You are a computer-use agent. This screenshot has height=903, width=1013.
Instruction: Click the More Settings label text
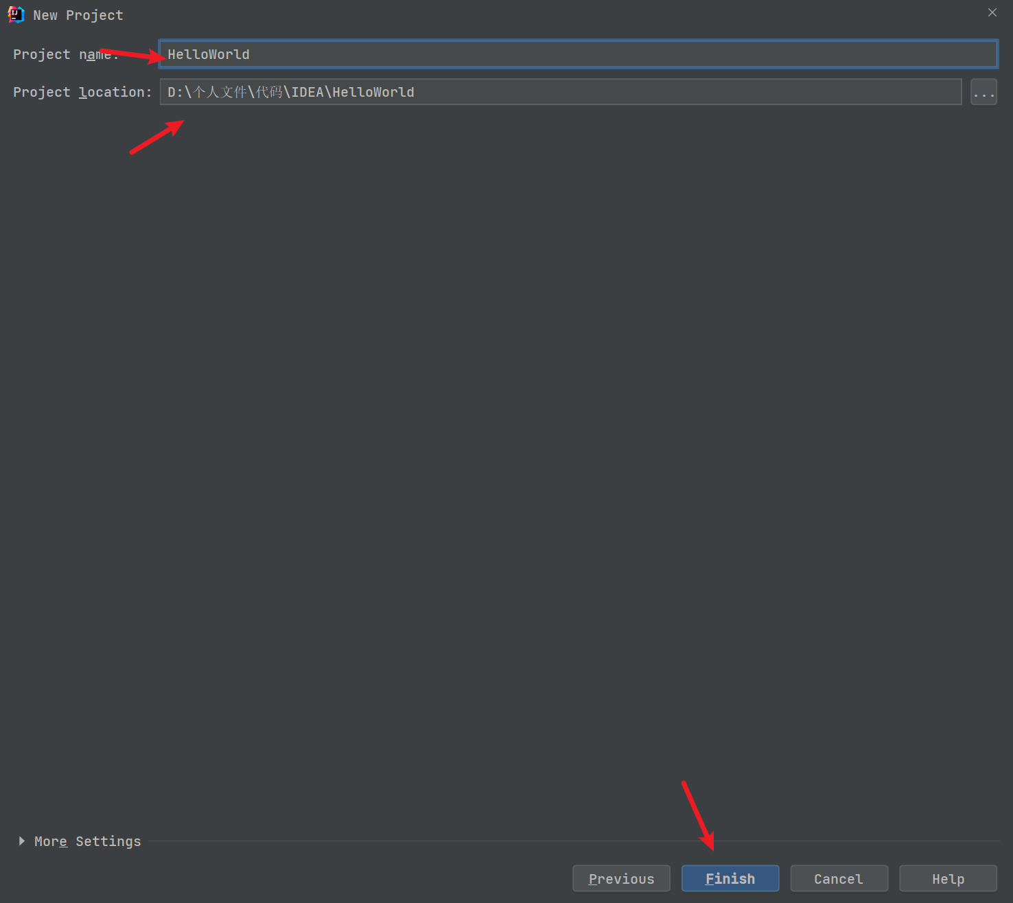coord(87,841)
